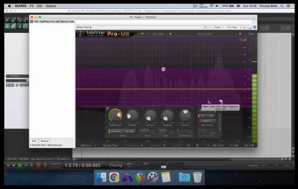Toggle repeat button next to Record
Screen dimensions: 298x189
click(45, 165)
